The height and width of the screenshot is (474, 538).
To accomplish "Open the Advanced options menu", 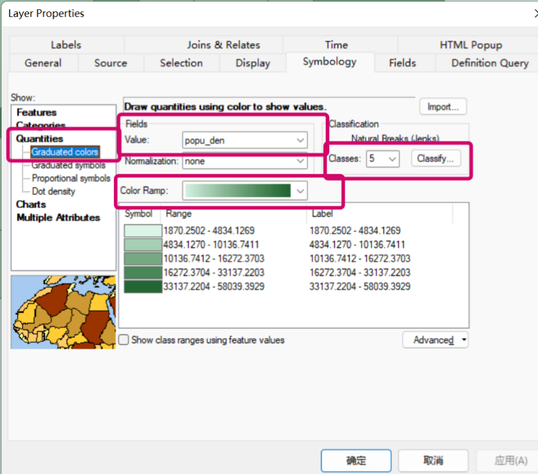I will click(x=435, y=339).
